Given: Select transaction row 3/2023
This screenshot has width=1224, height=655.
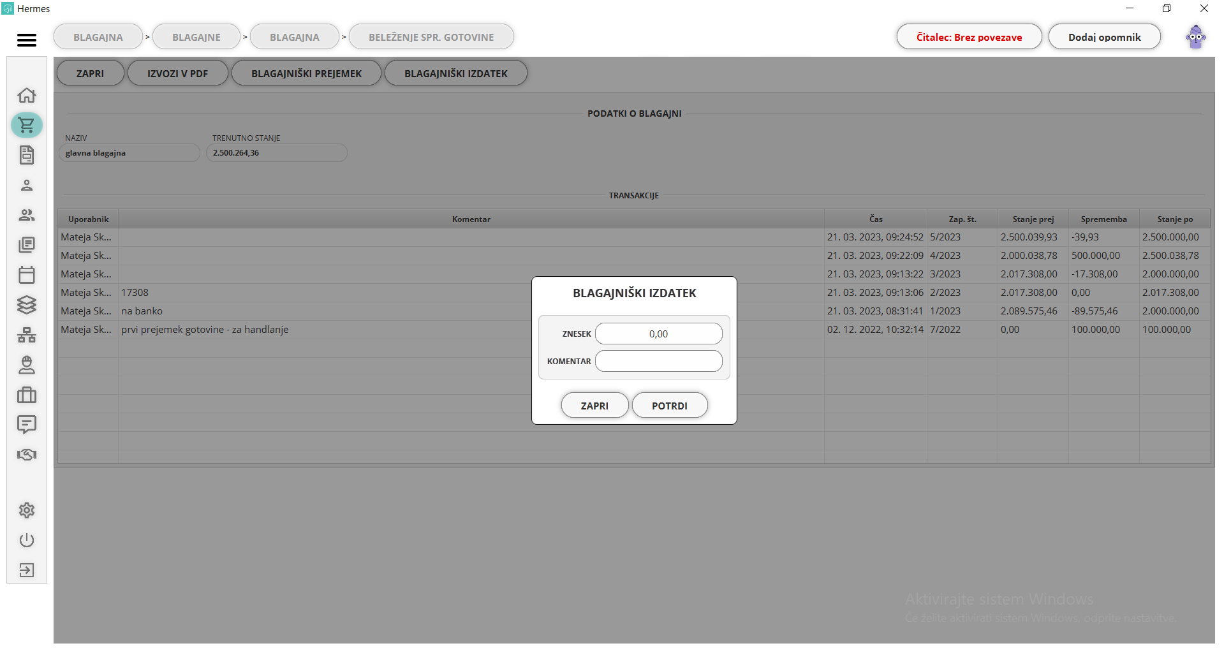Looking at the screenshot, I should pyautogui.click(x=634, y=274).
